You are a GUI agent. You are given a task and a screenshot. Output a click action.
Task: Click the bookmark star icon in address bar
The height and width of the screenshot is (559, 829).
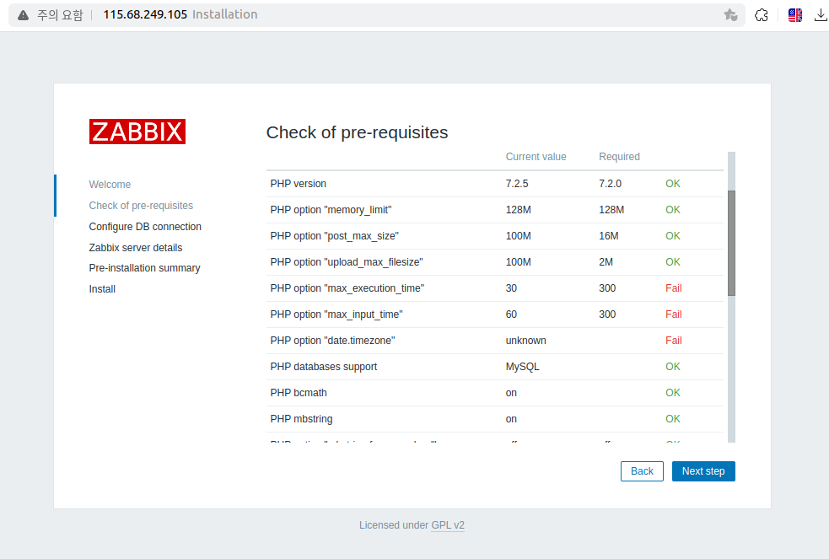pyautogui.click(x=730, y=15)
